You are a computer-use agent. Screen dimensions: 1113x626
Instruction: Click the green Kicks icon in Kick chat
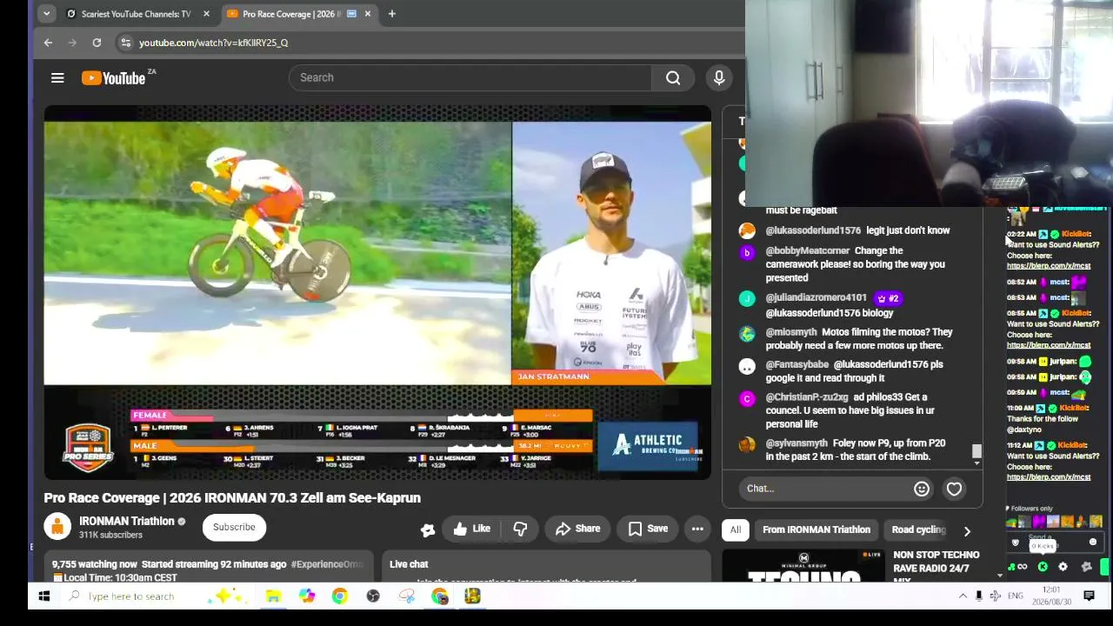point(1043,568)
